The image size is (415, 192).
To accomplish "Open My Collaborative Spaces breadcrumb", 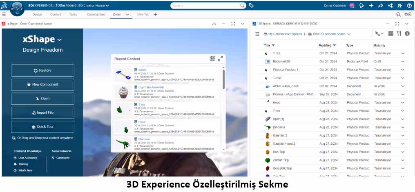I will pos(285,34).
